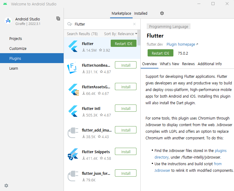This screenshot has width=234, height=191.
Task: Click the Android Studio logo icon in sidebar
Action: coord(8,21)
